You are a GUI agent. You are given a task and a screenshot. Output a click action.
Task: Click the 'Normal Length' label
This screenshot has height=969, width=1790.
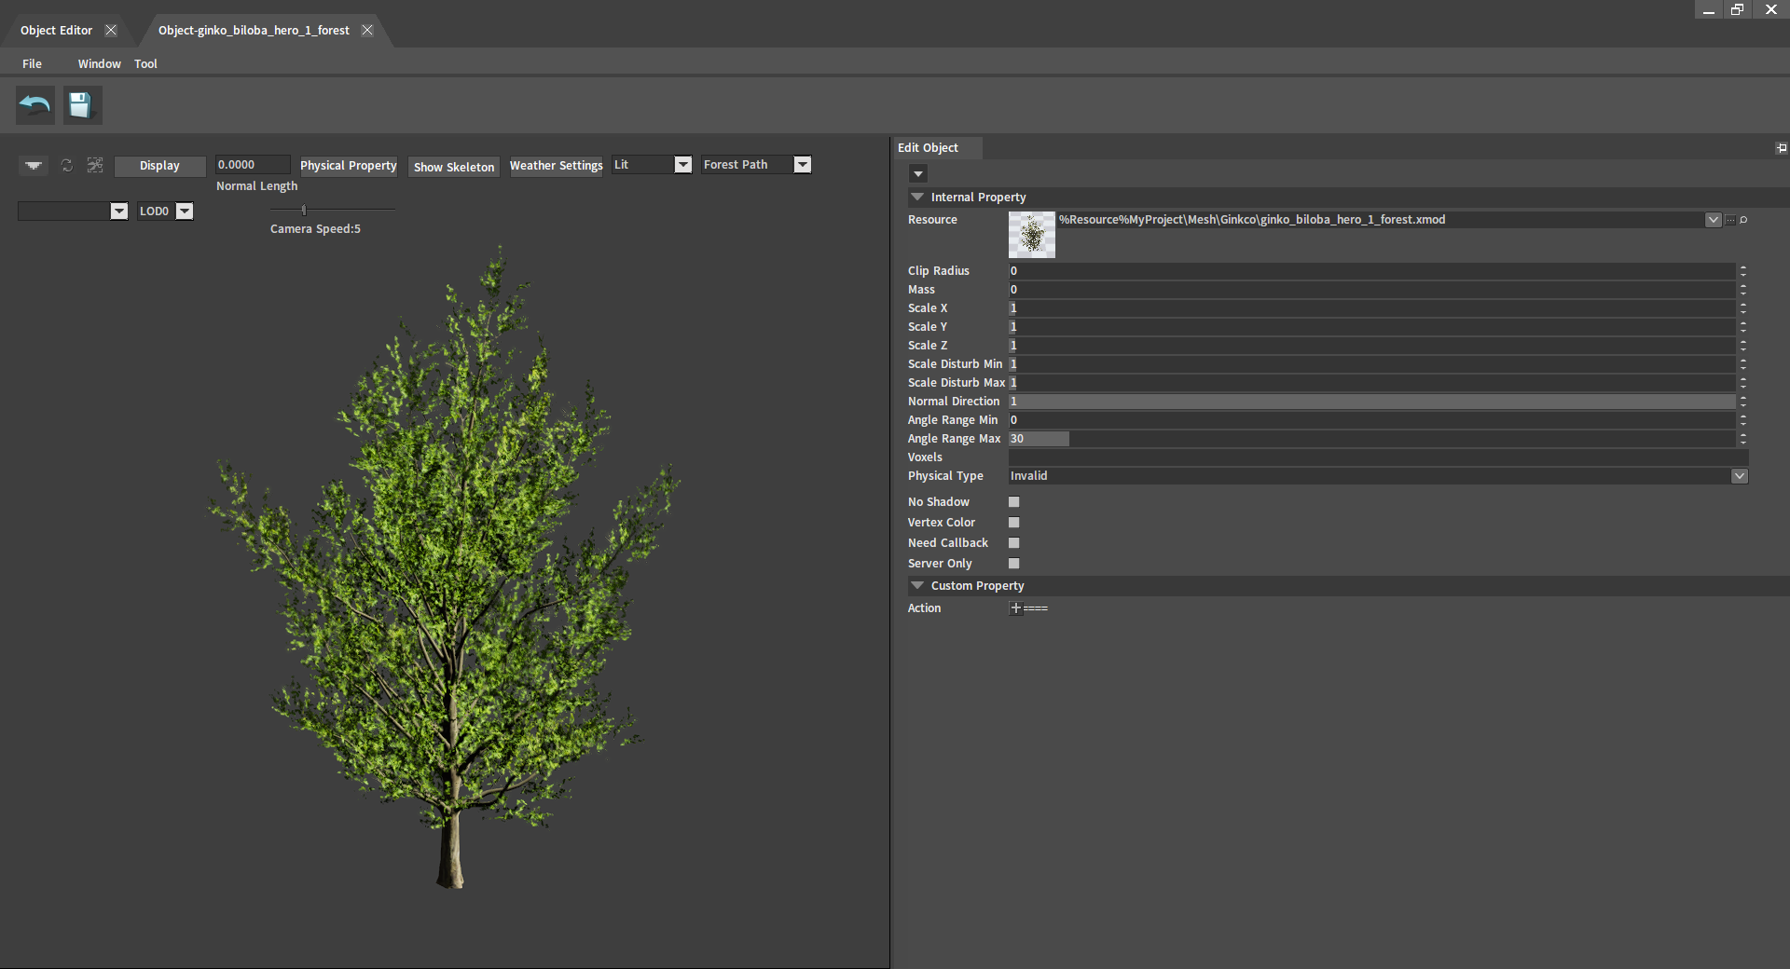click(x=256, y=186)
